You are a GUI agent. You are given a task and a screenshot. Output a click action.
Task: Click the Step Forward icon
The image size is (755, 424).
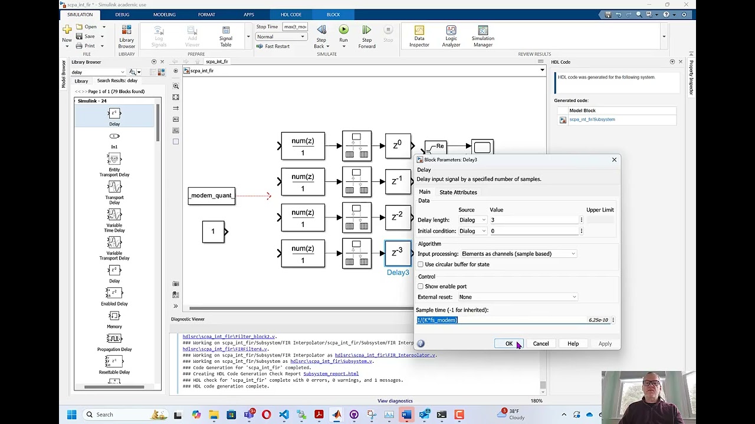(366, 29)
